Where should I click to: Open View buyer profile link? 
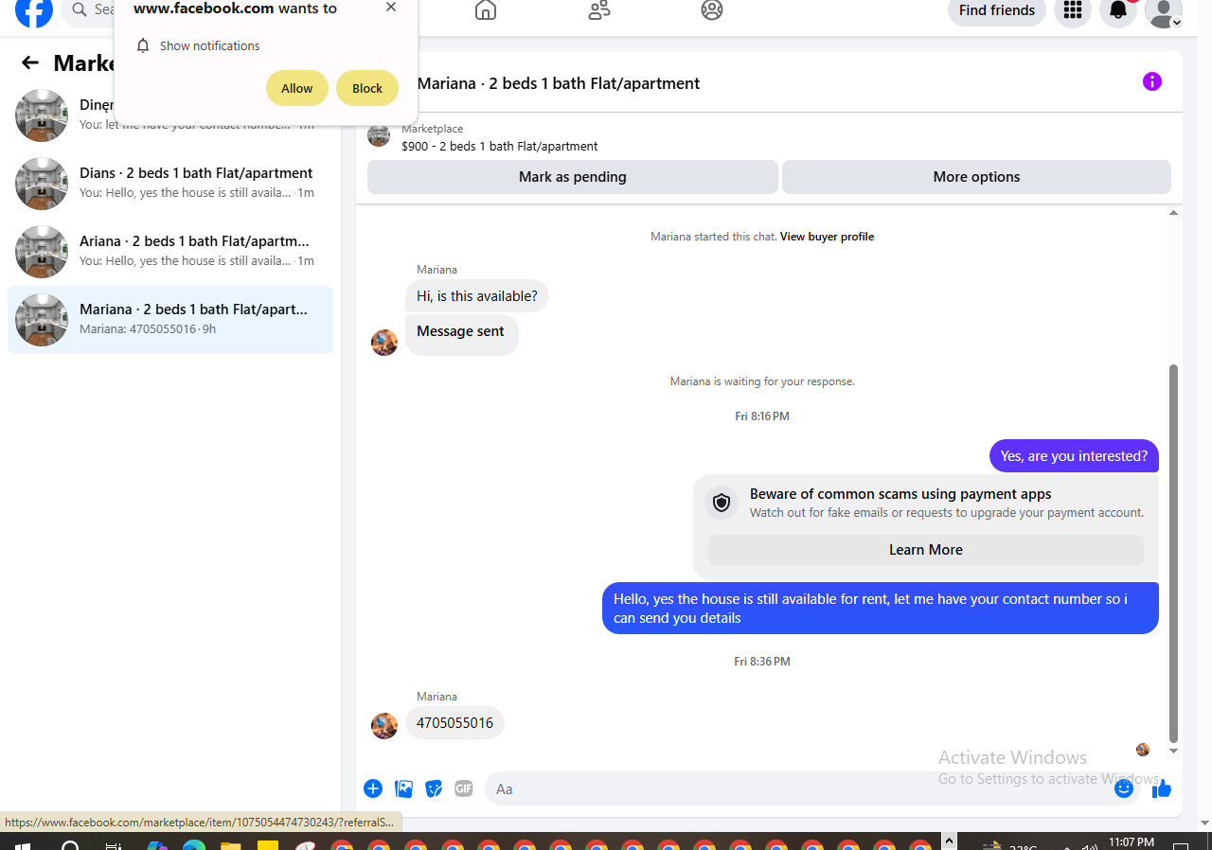(x=827, y=237)
